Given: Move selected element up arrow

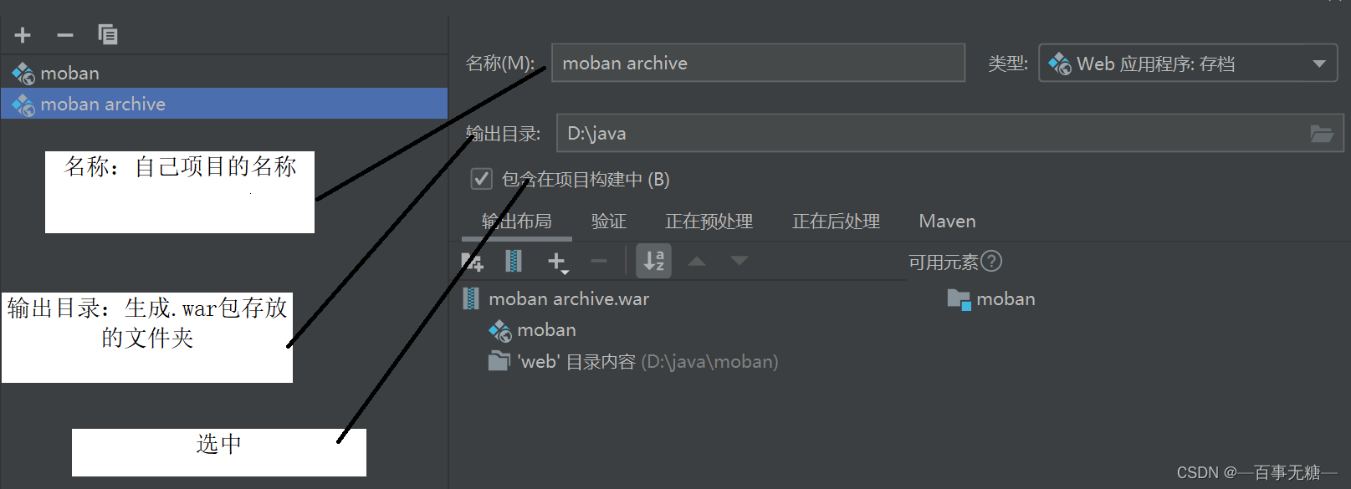Looking at the screenshot, I should pyautogui.click(x=696, y=262).
